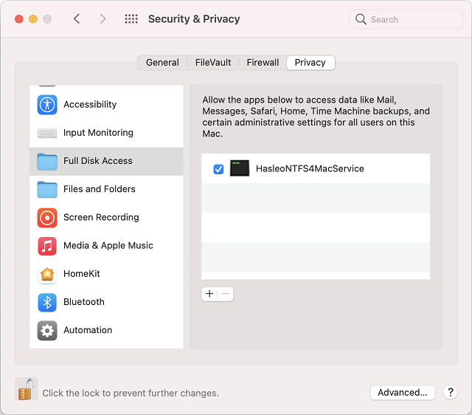The height and width of the screenshot is (415, 472).
Task: Click the Search field
Action: click(406, 19)
